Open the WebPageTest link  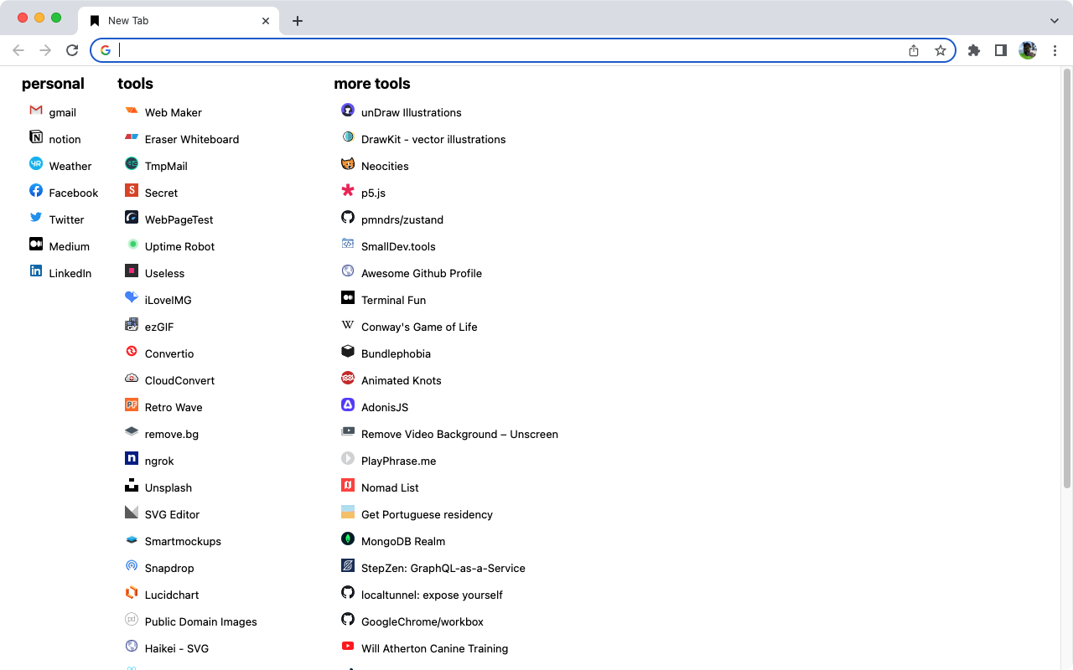point(179,219)
